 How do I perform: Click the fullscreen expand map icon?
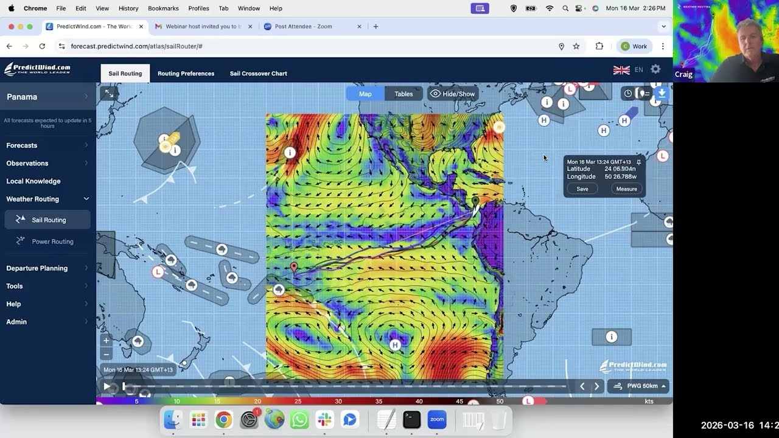click(x=109, y=94)
